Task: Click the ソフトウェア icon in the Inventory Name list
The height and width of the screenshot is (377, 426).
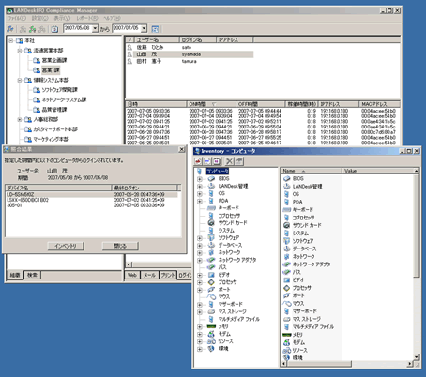Action: tap(287, 241)
